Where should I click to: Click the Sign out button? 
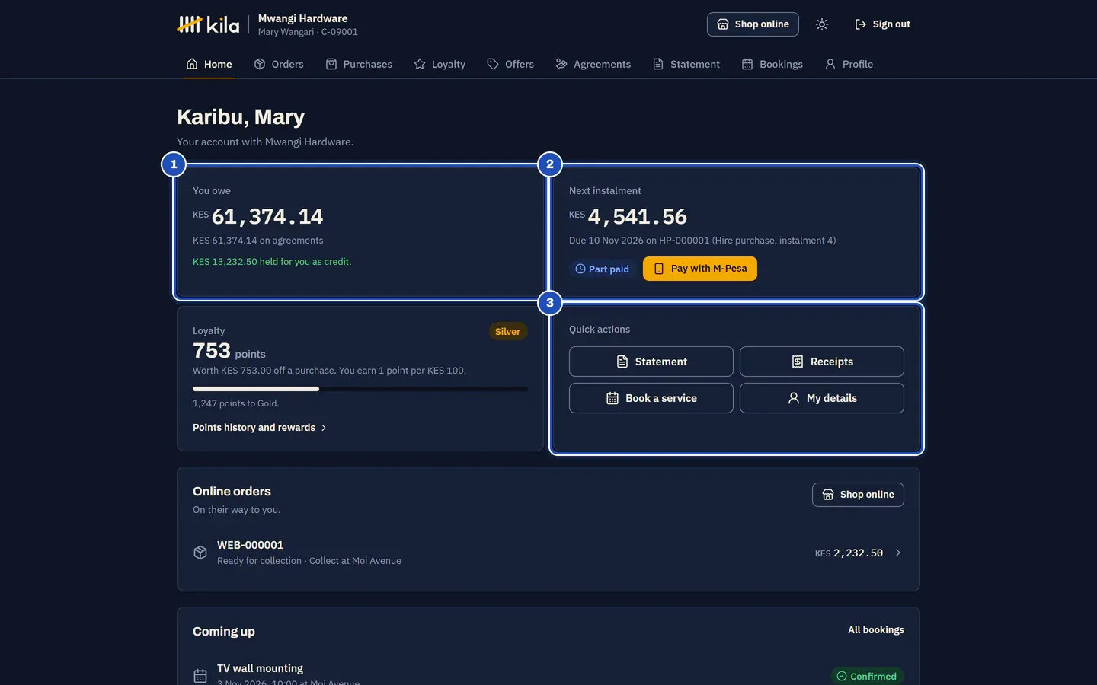(x=882, y=24)
